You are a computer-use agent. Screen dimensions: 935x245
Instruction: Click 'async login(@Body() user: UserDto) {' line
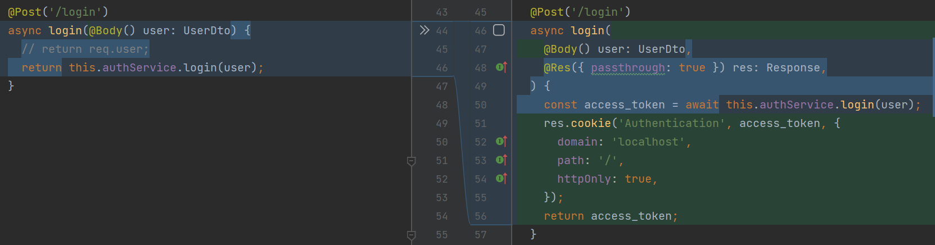(129, 30)
